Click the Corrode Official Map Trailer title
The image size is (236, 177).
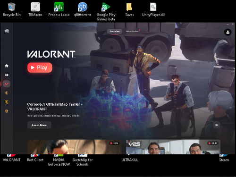tap(55, 107)
